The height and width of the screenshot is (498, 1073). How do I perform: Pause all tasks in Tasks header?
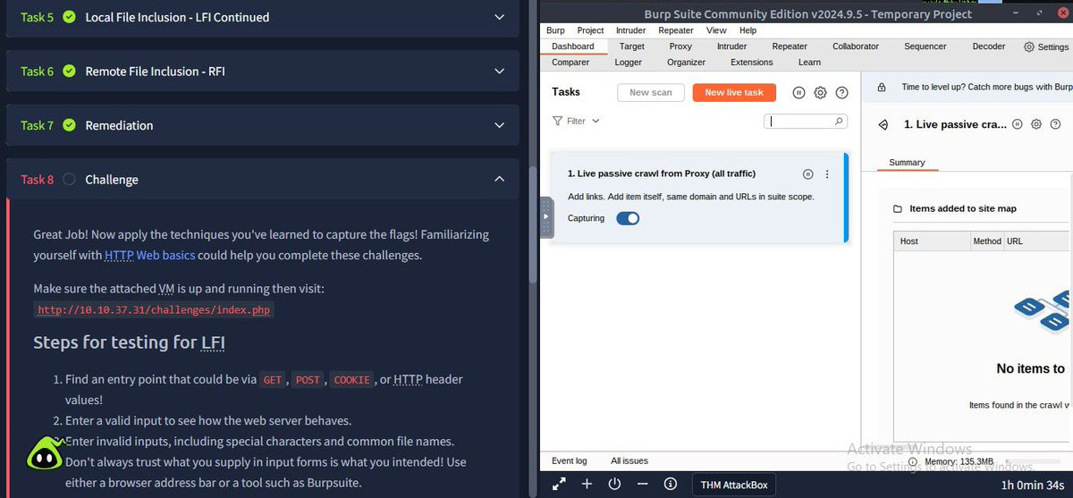798,93
